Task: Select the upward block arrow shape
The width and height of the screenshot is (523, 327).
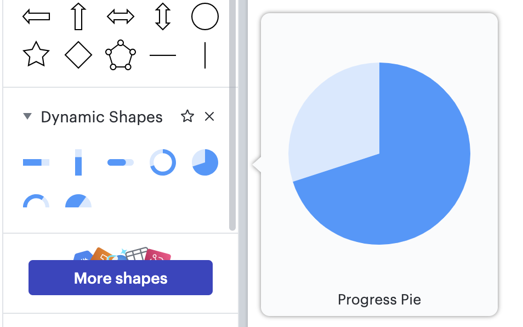Action: pyautogui.click(x=78, y=16)
